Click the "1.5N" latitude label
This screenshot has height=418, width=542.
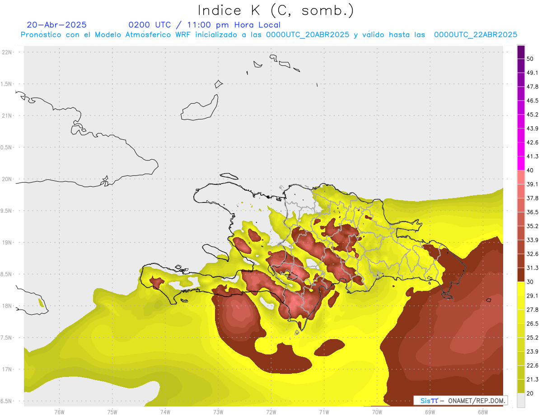6,84
